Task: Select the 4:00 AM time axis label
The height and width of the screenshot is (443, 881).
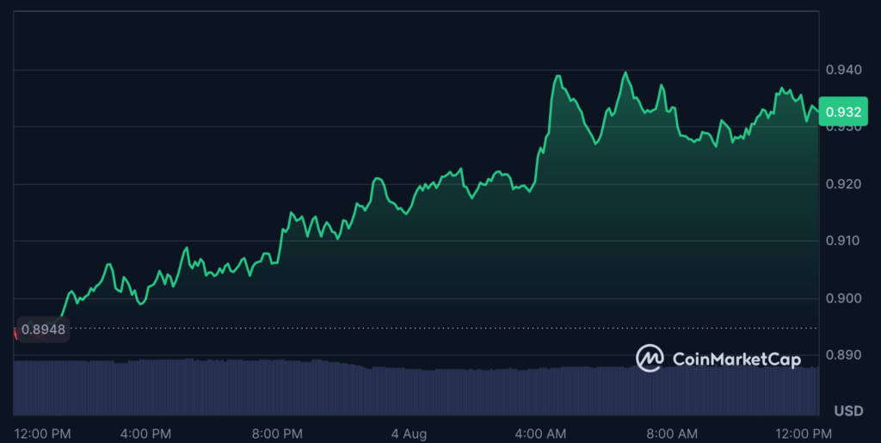Action: click(540, 432)
